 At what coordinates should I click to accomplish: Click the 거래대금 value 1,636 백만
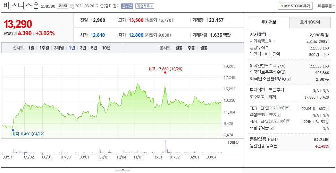[220, 35]
